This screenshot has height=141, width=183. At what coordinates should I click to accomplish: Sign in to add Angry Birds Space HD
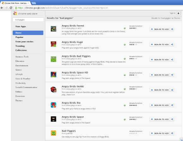pyautogui.click(x=160, y=75)
